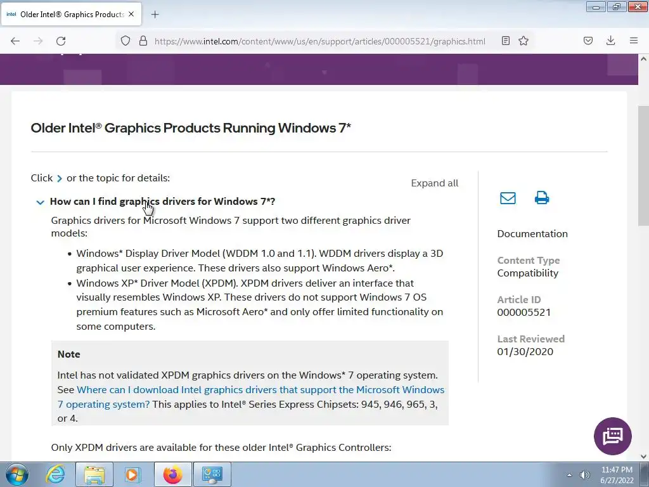
Task: Bookmark this page with the star icon
Action: [x=524, y=41]
